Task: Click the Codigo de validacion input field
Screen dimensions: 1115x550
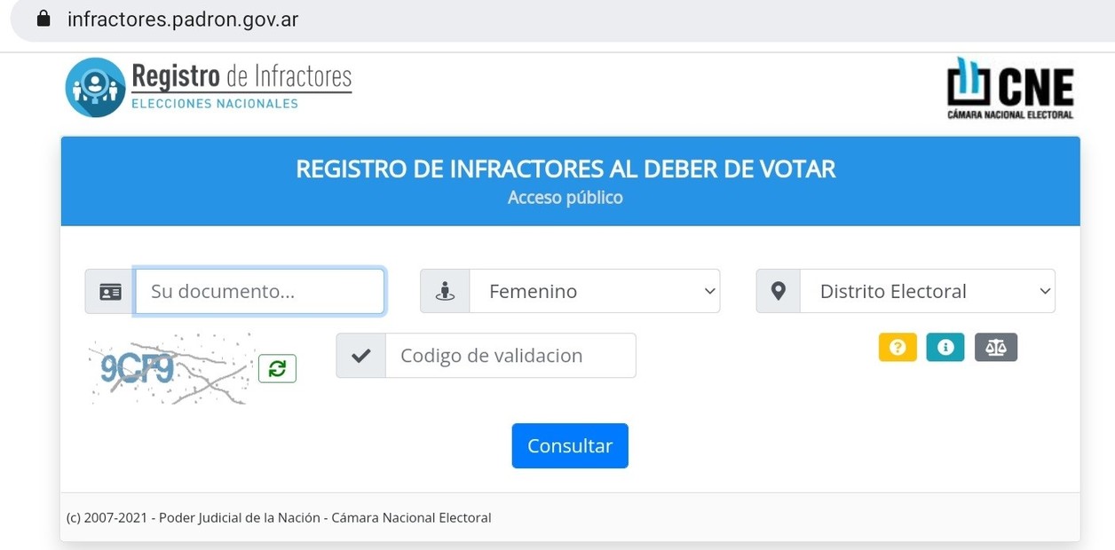Action: pos(510,356)
